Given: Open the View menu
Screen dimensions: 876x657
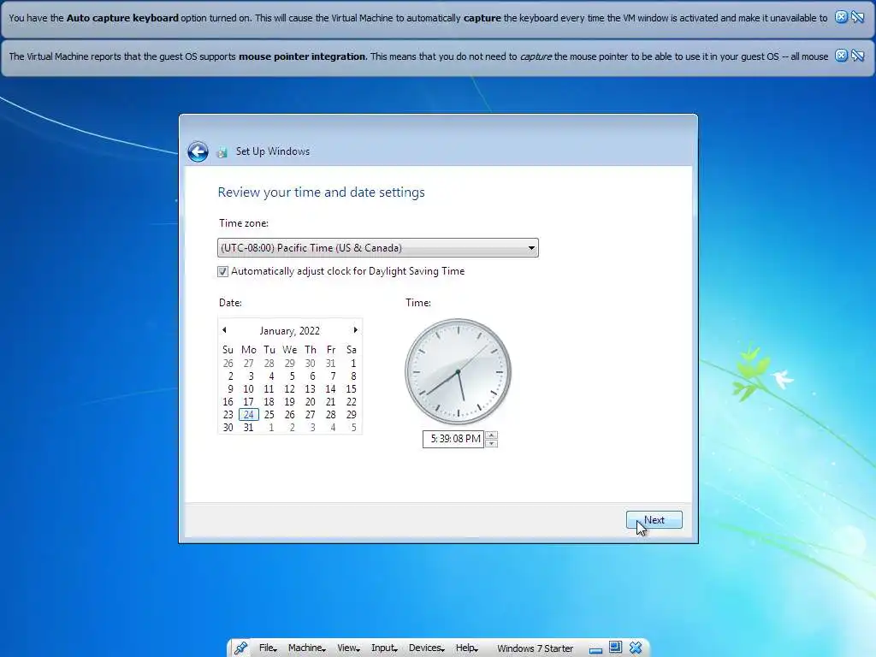Looking at the screenshot, I should [x=348, y=648].
